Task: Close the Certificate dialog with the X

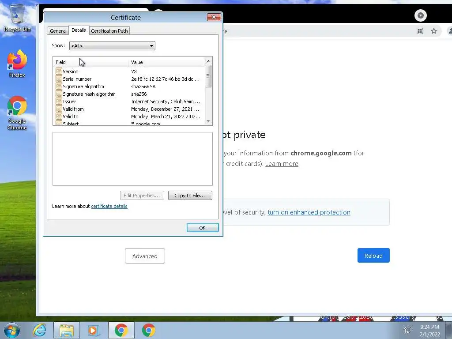Action: click(x=214, y=17)
